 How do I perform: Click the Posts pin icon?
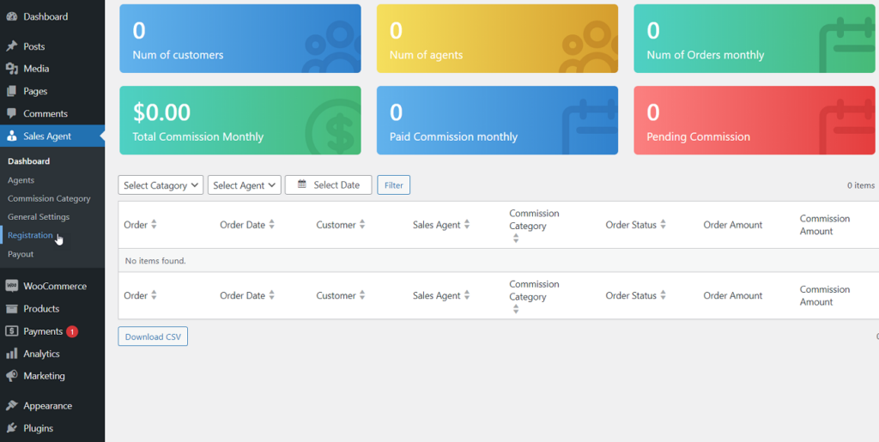click(11, 46)
